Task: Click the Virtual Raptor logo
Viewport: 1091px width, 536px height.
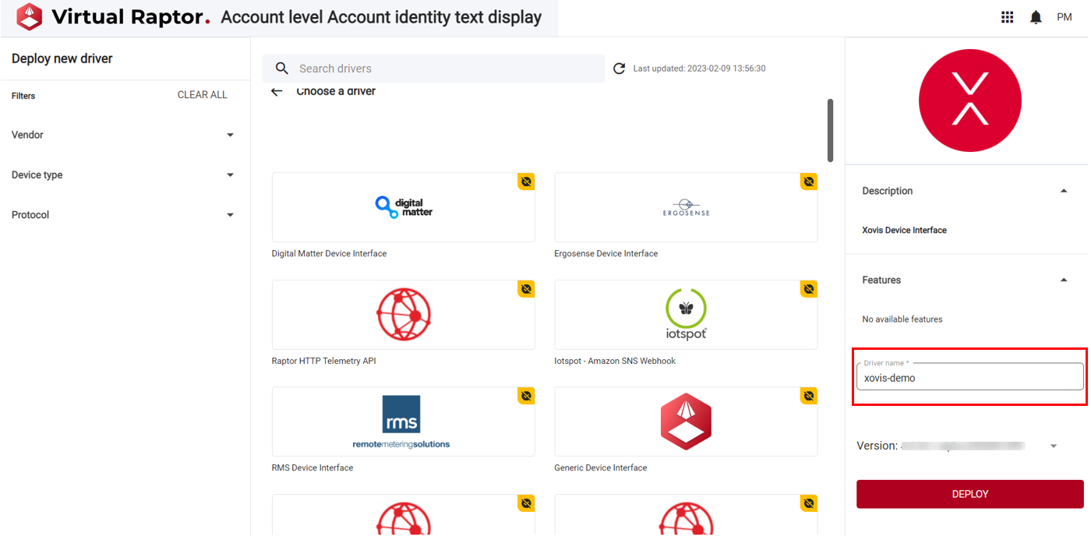Action: point(29,16)
